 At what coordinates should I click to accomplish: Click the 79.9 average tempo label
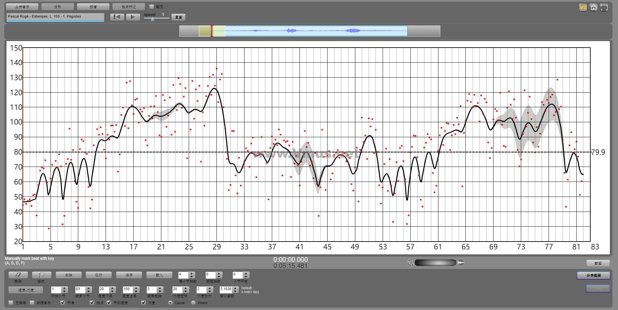pyautogui.click(x=598, y=152)
